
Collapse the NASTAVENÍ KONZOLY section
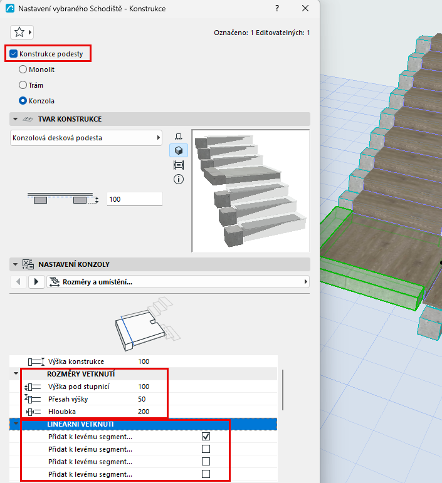click(16, 264)
